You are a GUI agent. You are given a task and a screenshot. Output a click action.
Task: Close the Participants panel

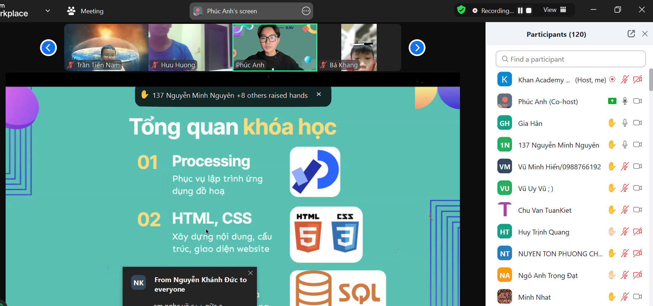pos(645,34)
